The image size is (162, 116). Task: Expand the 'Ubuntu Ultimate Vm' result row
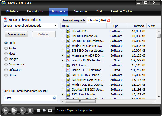63,36
